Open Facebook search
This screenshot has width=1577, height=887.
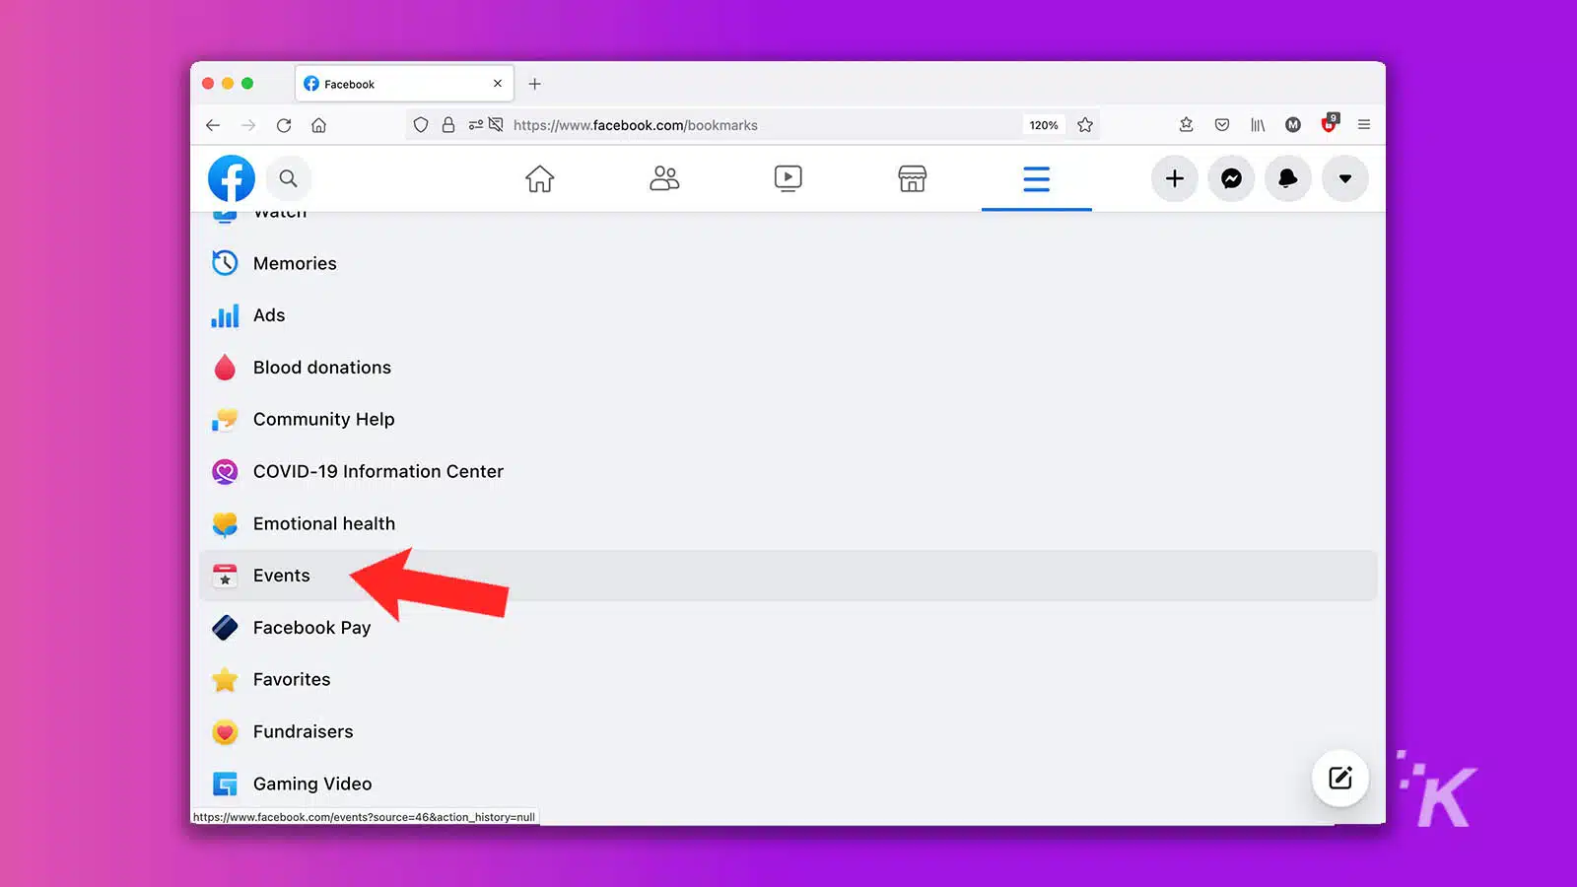pyautogui.click(x=288, y=178)
